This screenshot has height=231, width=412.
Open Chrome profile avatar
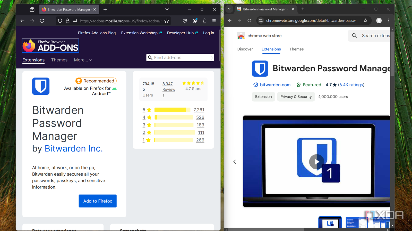379,21
